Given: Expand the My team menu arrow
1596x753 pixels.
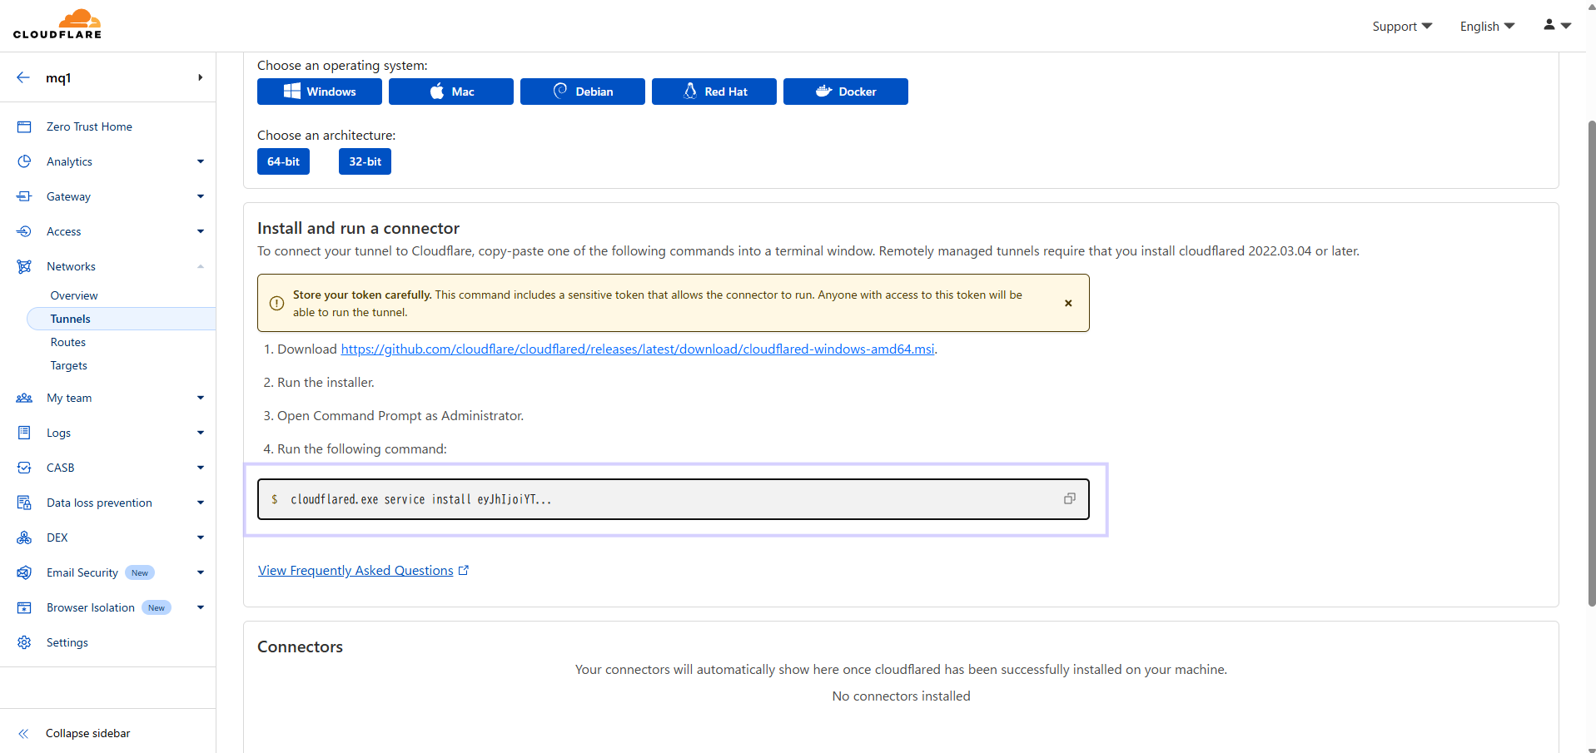Looking at the screenshot, I should coord(201,398).
